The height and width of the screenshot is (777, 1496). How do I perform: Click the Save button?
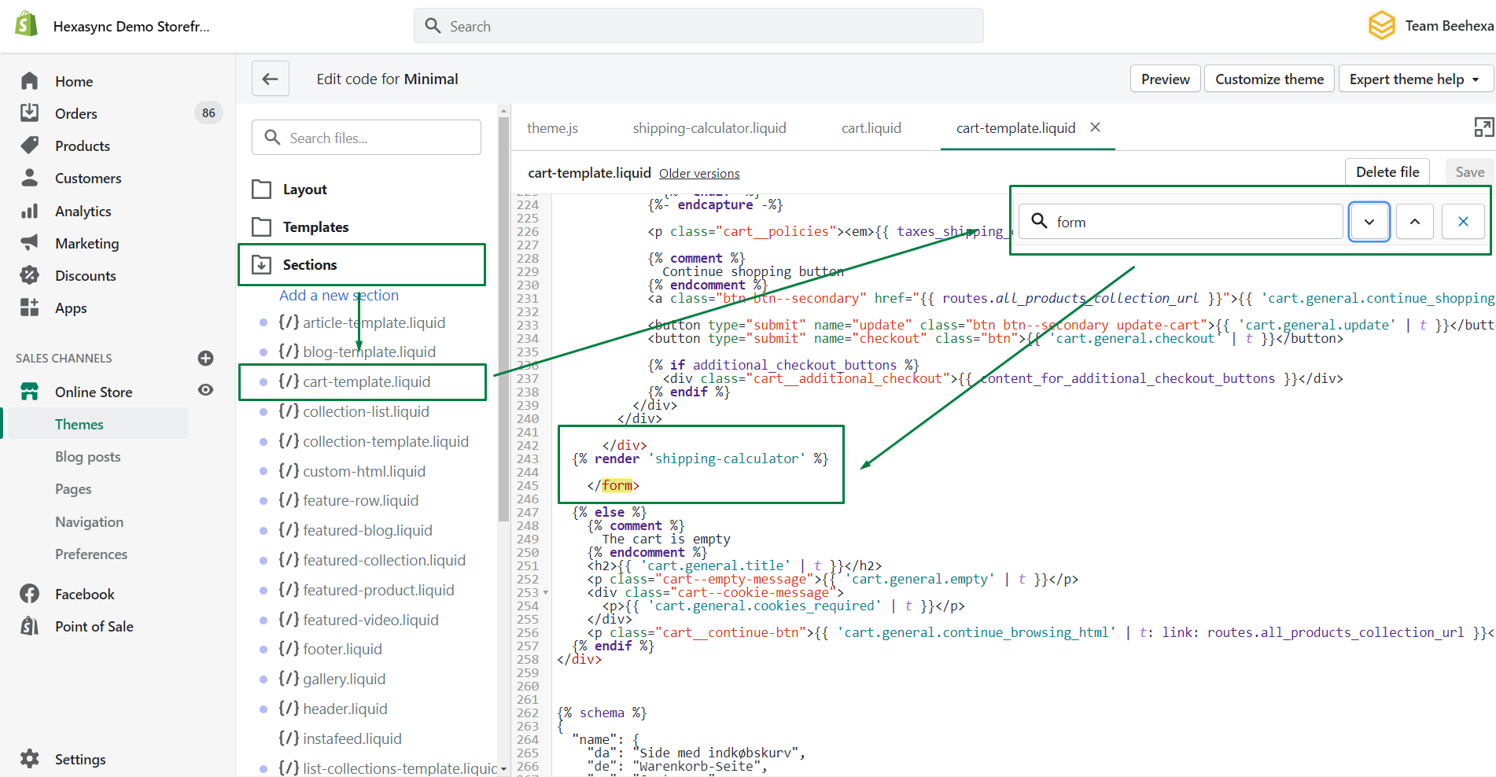tap(1469, 171)
